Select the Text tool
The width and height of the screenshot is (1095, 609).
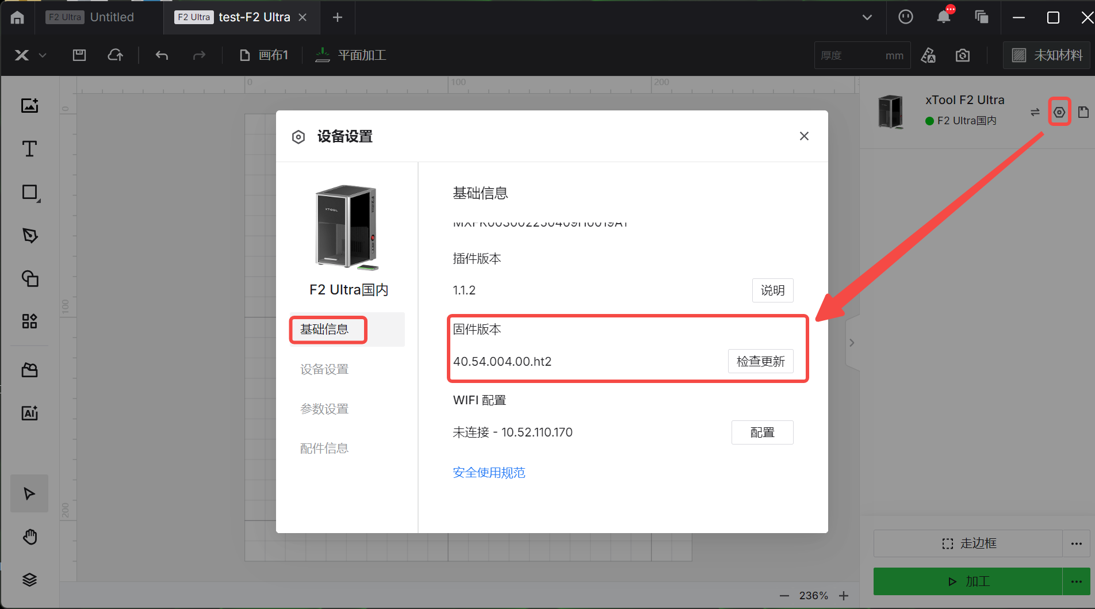click(x=30, y=149)
